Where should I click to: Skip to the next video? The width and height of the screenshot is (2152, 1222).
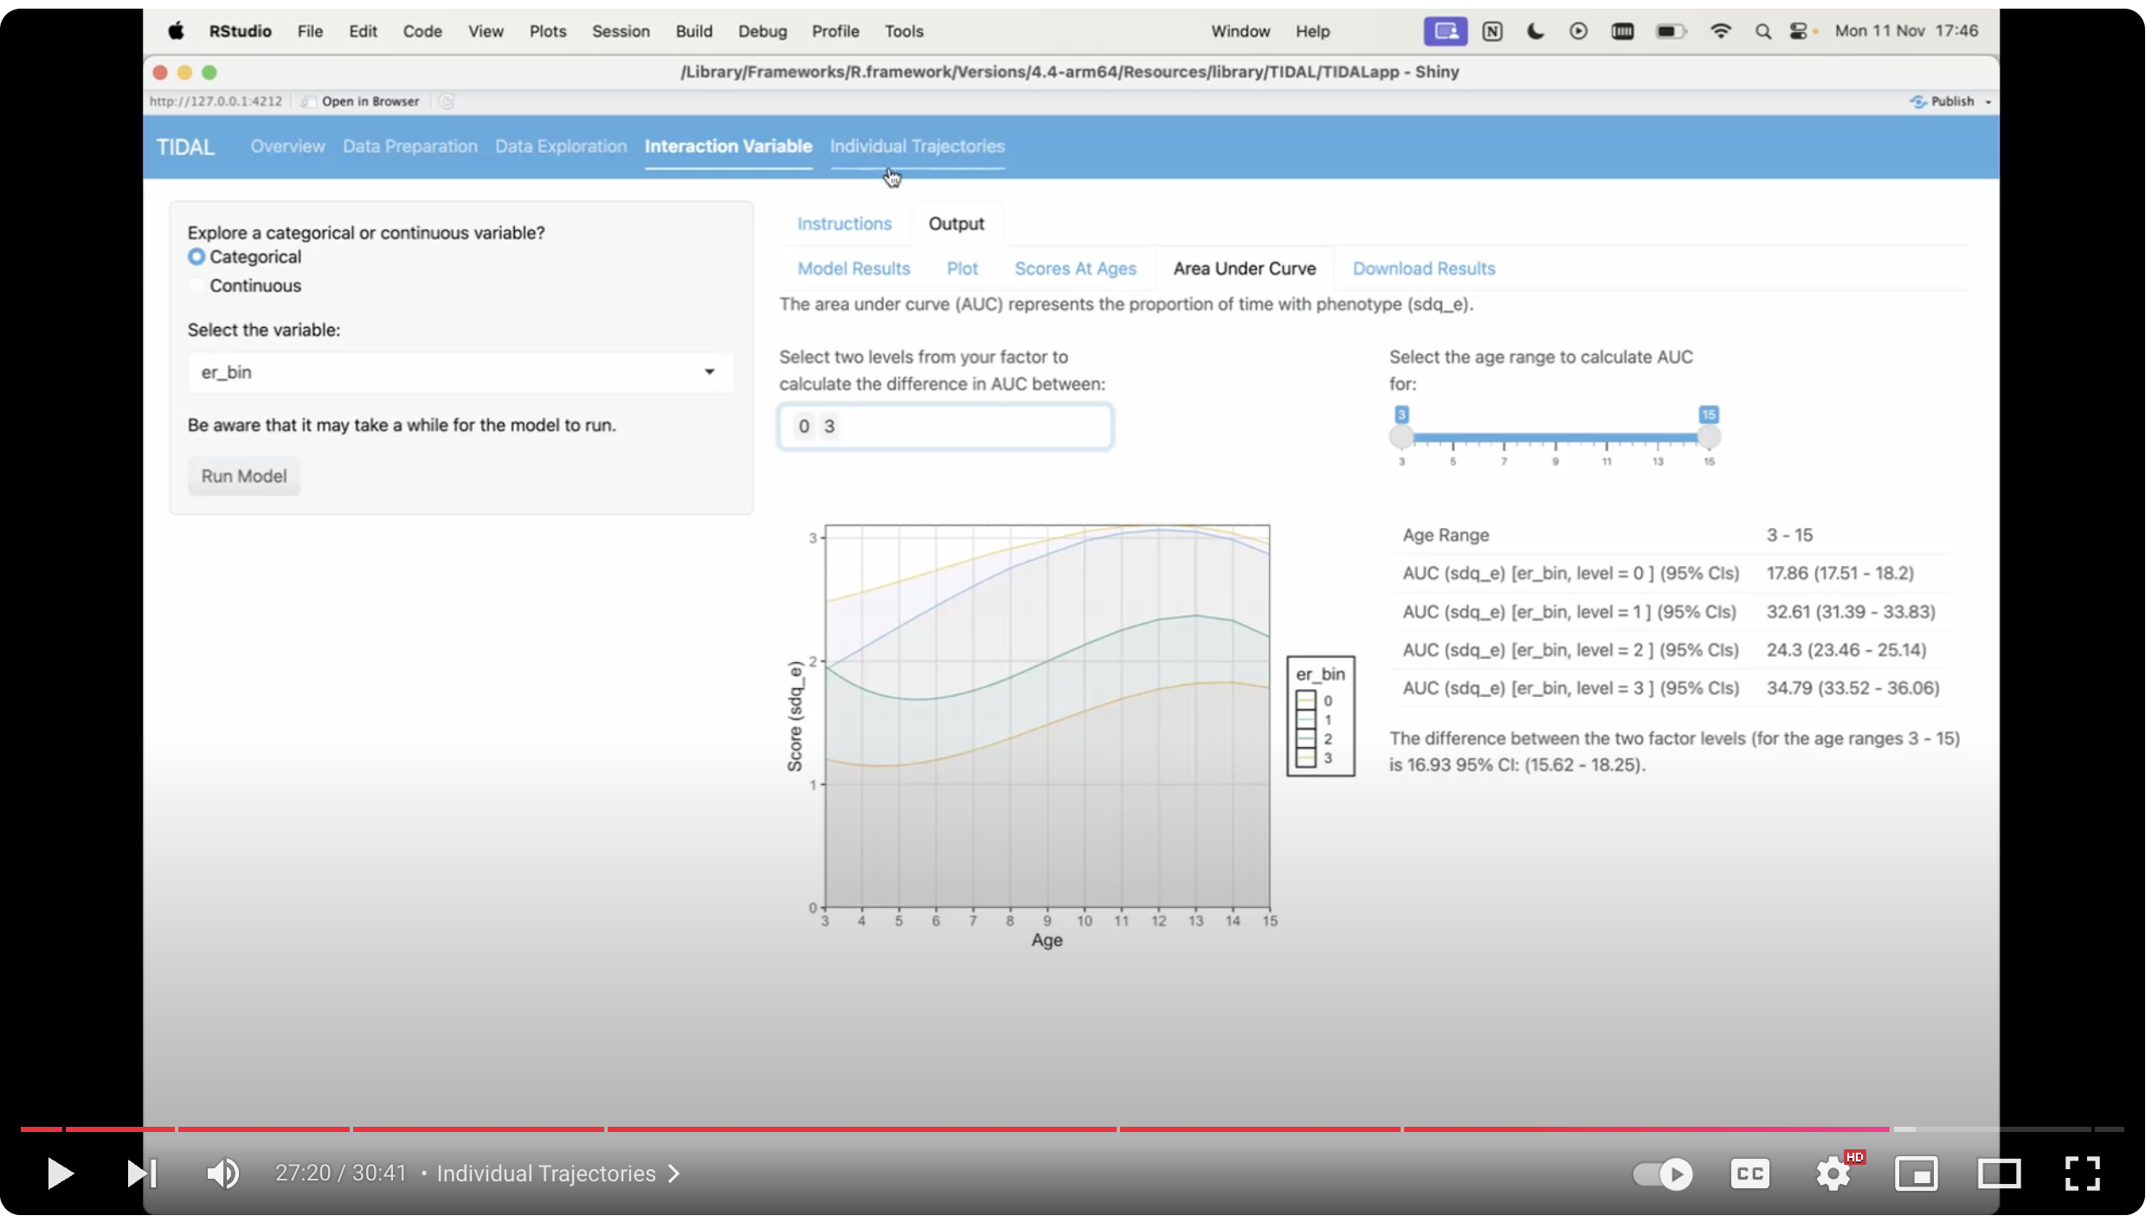(x=141, y=1174)
